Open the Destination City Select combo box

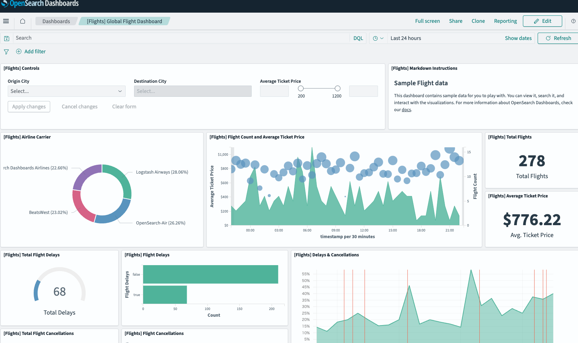click(x=193, y=91)
